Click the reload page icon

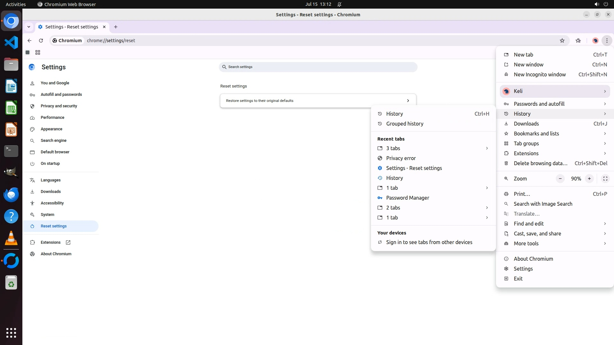(x=41, y=41)
